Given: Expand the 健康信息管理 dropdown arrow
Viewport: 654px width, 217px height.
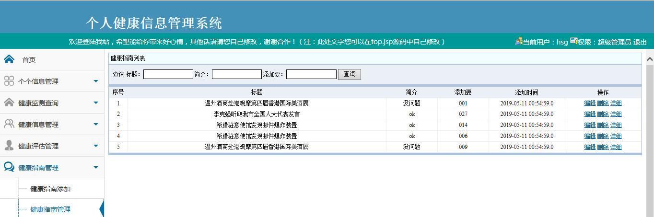Looking at the screenshot, I should click(x=96, y=124).
